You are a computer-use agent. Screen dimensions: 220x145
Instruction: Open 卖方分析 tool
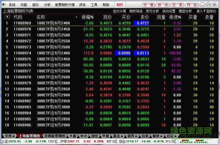[153, 11]
